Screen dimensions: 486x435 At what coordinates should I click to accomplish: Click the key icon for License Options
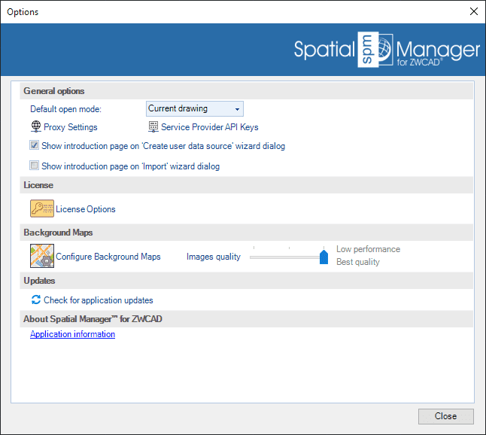[x=42, y=209]
